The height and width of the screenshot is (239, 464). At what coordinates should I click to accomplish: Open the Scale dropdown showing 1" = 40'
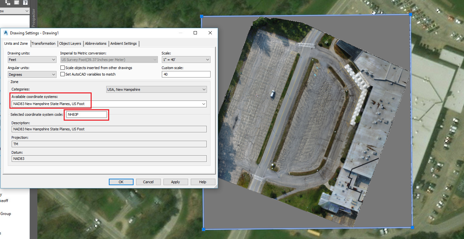[186, 60]
